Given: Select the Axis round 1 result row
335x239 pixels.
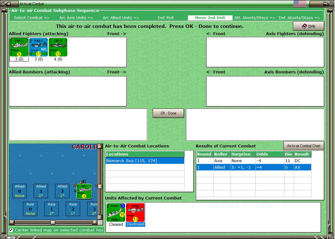Looking at the screenshot, I should [x=254, y=161].
